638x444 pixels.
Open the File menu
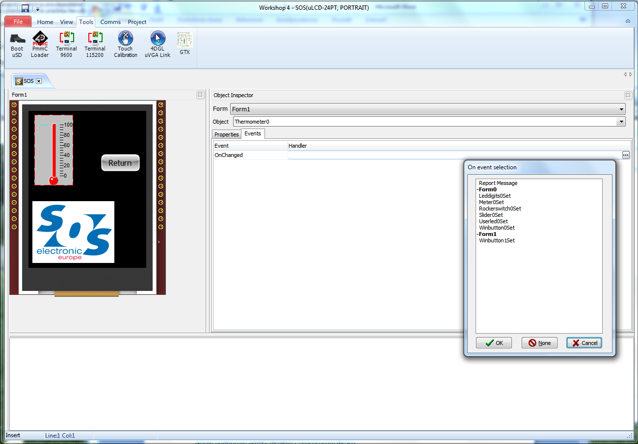pyautogui.click(x=18, y=22)
